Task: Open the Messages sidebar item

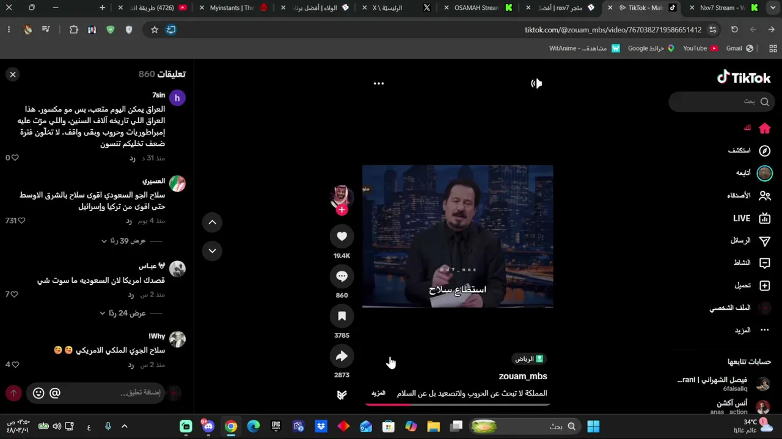Action: 750,241
